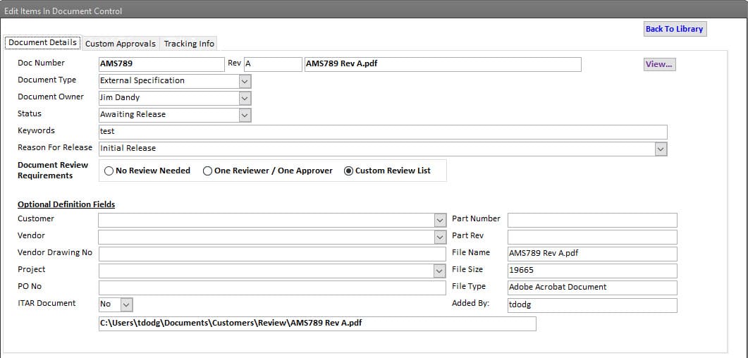Click the PO No text box
The height and width of the screenshot is (358, 748).
coord(271,288)
